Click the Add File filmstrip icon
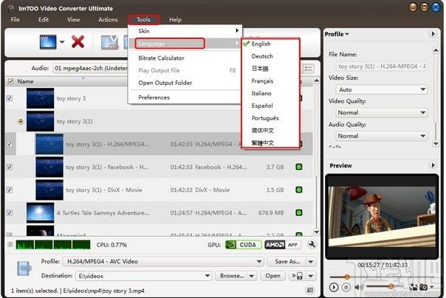This screenshot has width=446, height=298. 48,42
